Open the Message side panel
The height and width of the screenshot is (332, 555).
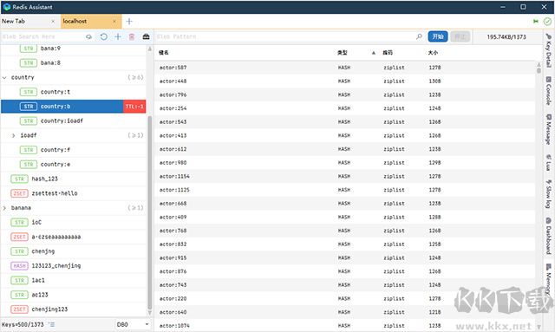click(x=548, y=129)
